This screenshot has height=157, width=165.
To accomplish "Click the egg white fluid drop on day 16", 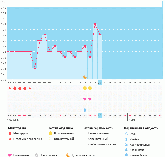I will (x=85, y=110).
